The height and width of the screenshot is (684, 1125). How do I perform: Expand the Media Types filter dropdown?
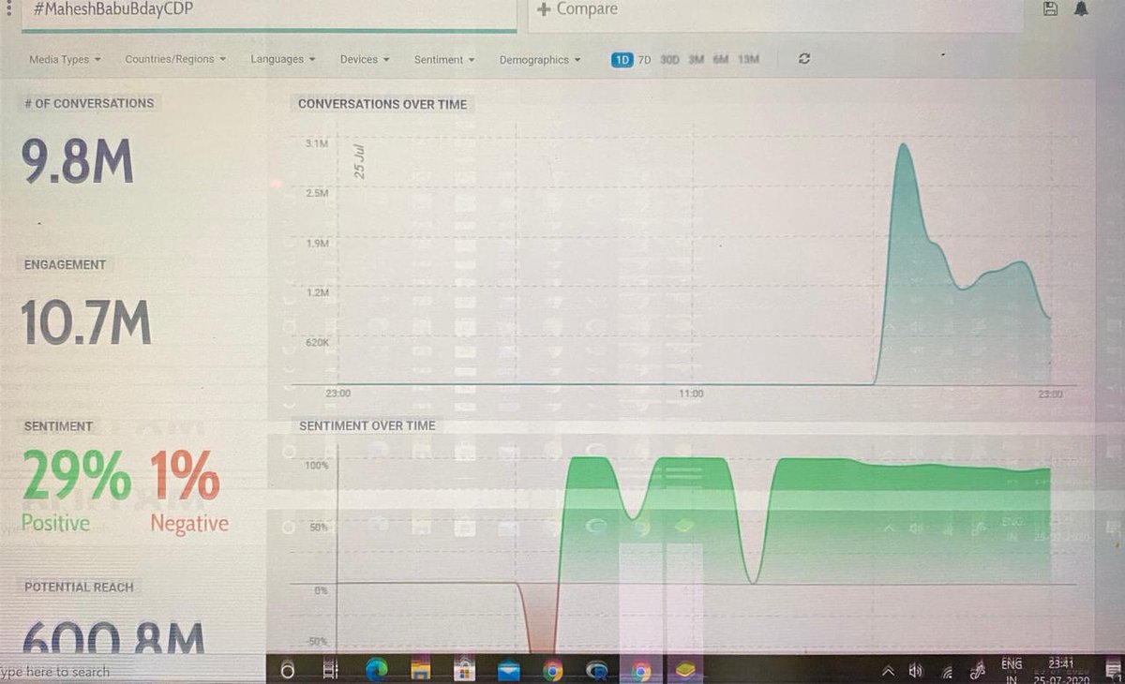pyautogui.click(x=65, y=59)
